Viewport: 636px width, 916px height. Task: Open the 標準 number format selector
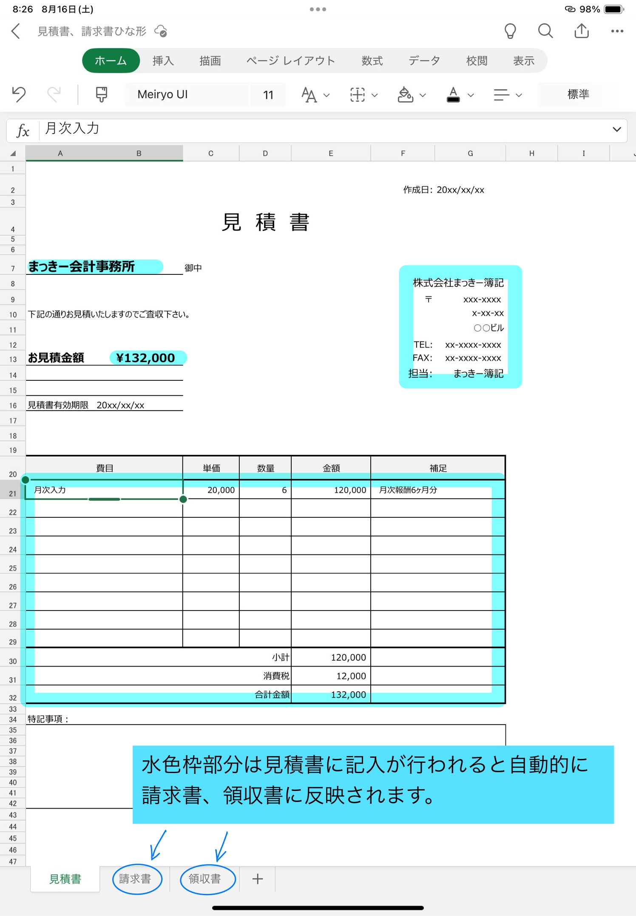pos(578,94)
